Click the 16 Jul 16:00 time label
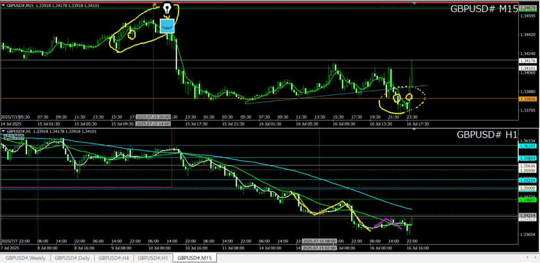Viewport: 540px width, 263px height. [x=418, y=248]
